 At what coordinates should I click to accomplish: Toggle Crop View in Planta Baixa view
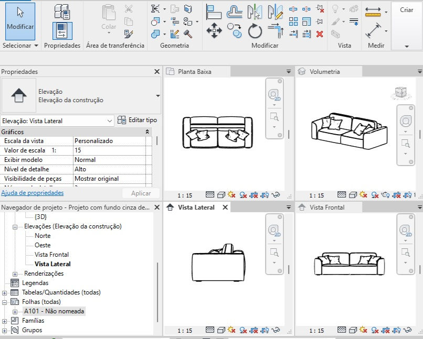tap(253, 195)
